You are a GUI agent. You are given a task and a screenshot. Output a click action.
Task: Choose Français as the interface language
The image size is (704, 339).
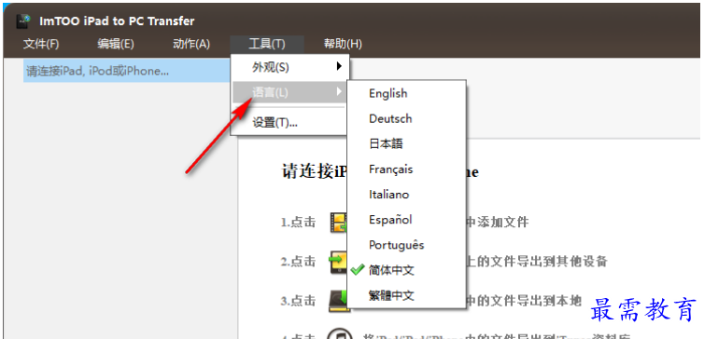(407, 169)
